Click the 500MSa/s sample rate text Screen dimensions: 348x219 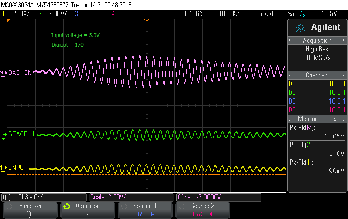317,58
